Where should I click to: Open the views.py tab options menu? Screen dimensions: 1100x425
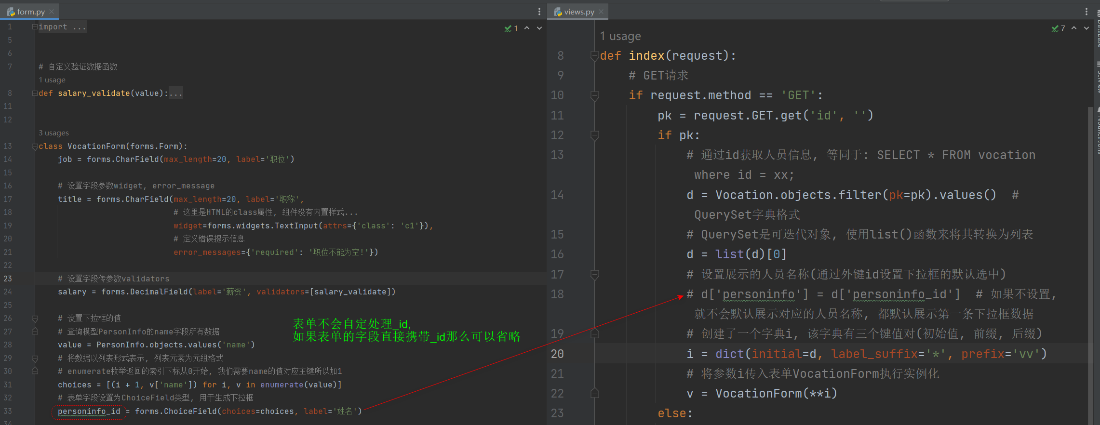(x=1087, y=12)
